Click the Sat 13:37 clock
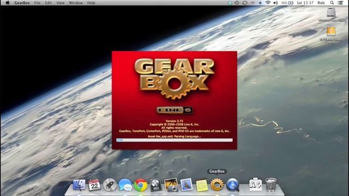This screenshot has width=349, height=196. (305, 3)
